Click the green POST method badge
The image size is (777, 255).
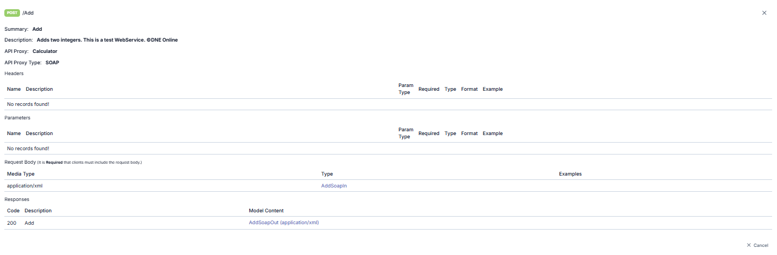12,12
